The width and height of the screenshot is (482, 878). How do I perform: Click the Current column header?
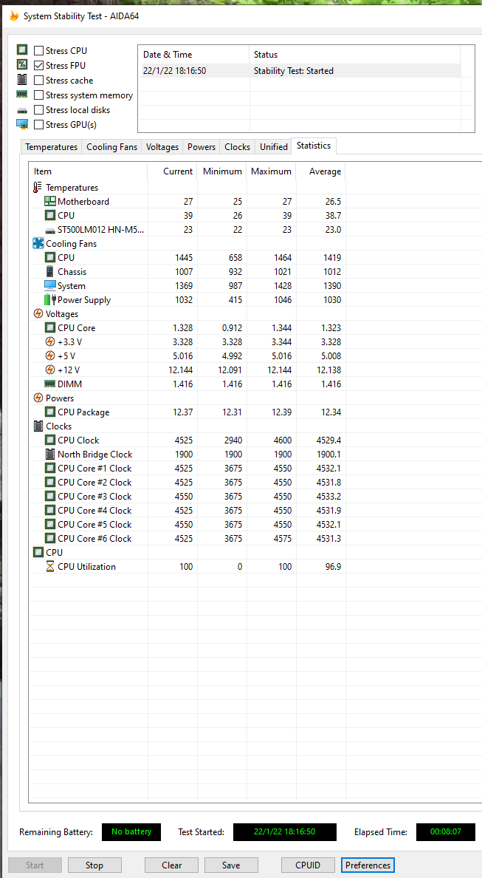coord(172,171)
